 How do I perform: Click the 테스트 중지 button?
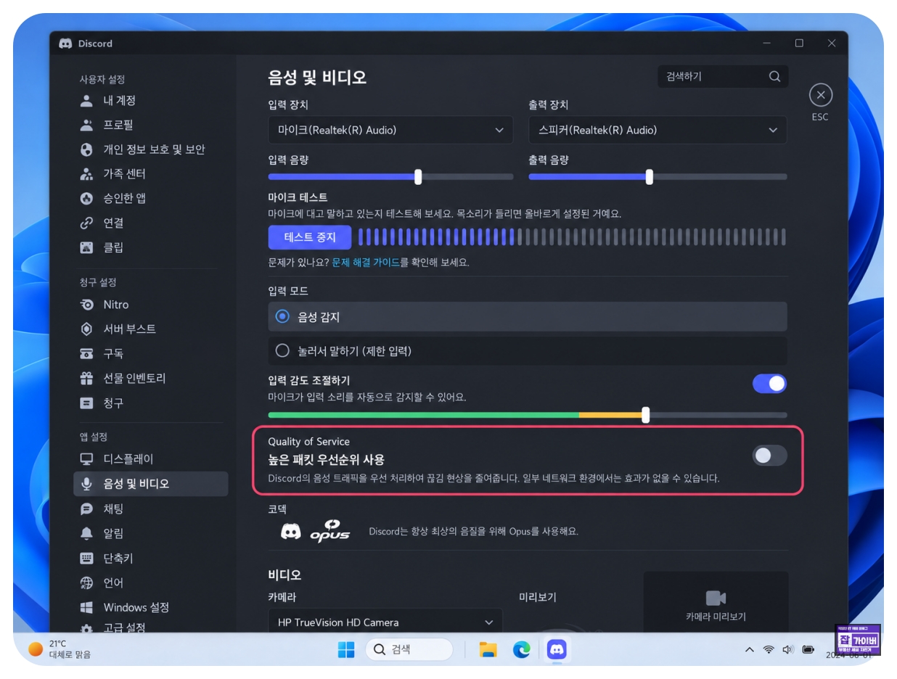[x=310, y=237]
